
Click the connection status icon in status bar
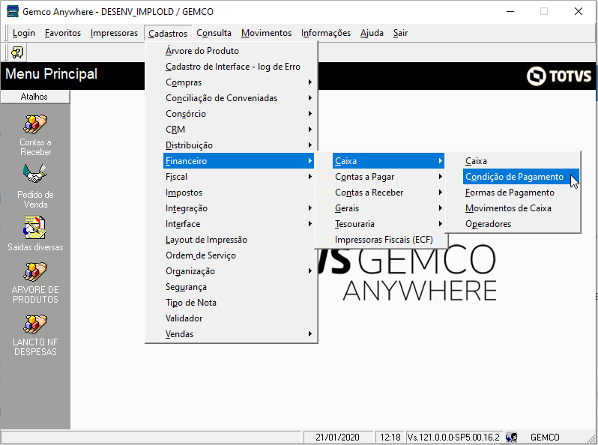pyautogui.click(x=511, y=437)
